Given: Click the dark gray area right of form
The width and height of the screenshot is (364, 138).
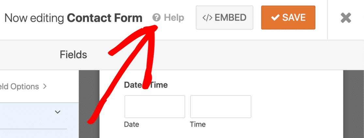Looking at the screenshot, I should 354,105.
